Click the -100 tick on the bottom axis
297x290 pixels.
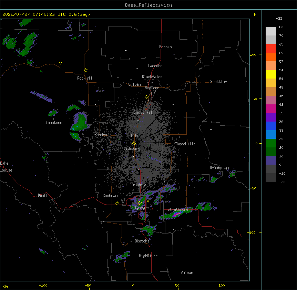tap(43, 285)
